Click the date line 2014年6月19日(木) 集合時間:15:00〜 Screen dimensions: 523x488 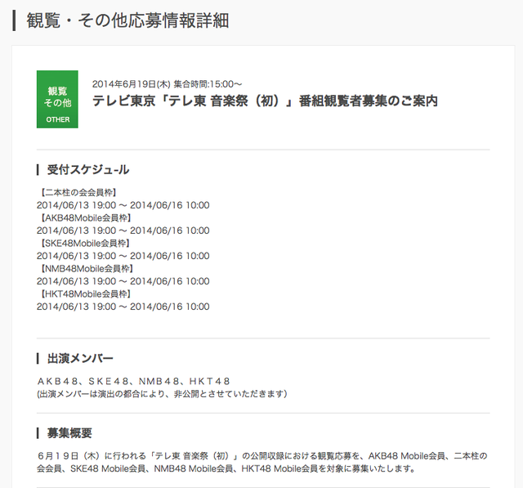167,84
